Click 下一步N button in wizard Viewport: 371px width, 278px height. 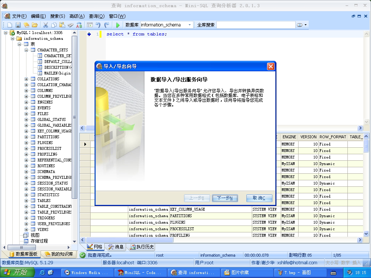tap(225, 198)
